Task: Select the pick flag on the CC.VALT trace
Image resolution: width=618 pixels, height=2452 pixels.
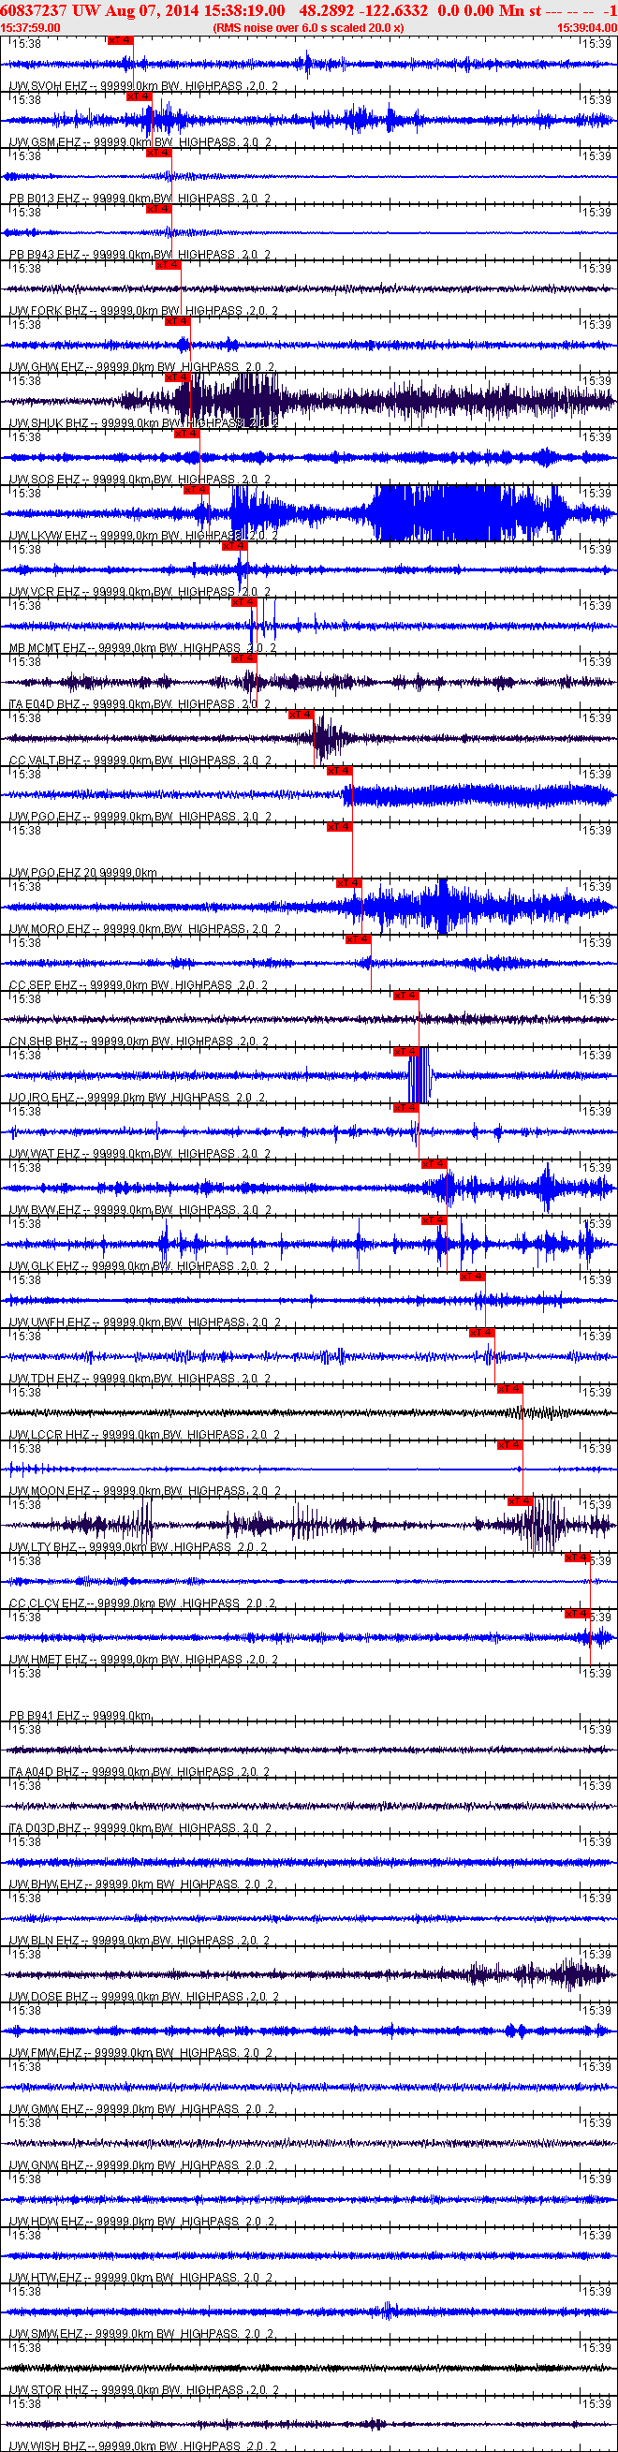Action: pos(301,715)
